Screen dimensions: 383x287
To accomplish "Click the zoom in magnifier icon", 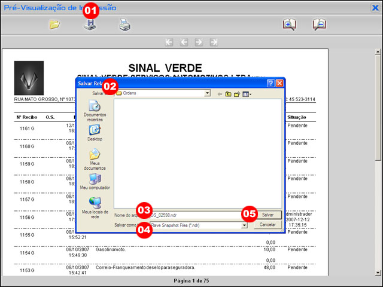I will [x=289, y=25].
